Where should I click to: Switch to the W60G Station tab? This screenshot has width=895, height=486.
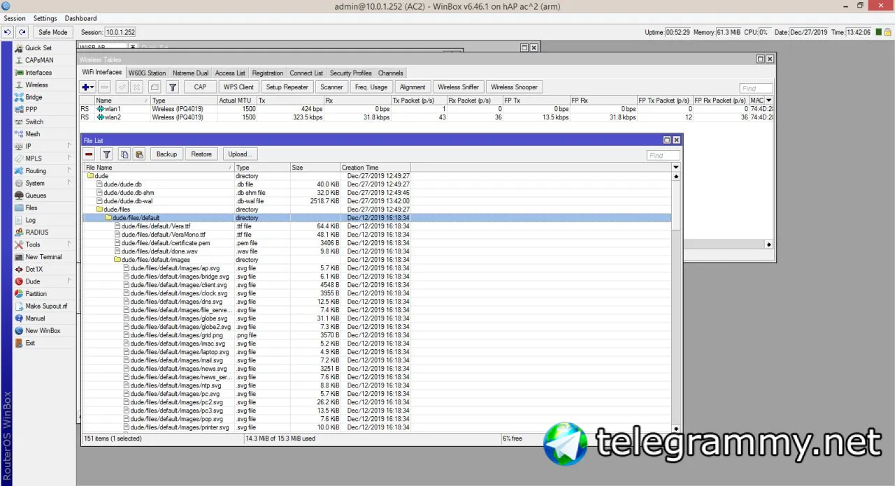coord(147,73)
